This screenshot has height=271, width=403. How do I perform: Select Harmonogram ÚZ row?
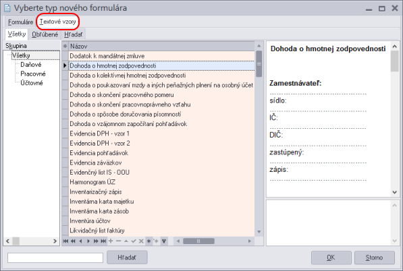(x=162, y=182)
